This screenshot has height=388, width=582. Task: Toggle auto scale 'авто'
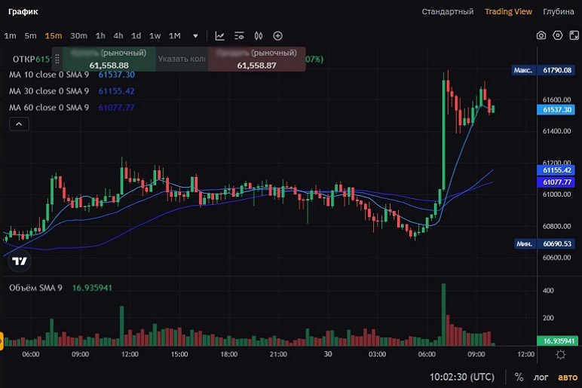click(x=567, y=377)
